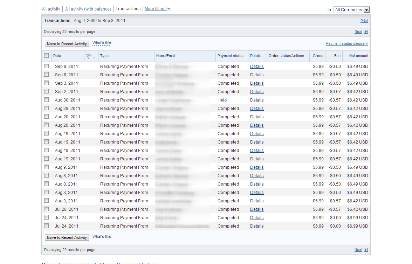The height and width of the screenshot is (264, 412).
Task: Click the Fee column header
Action: (337, 56)
